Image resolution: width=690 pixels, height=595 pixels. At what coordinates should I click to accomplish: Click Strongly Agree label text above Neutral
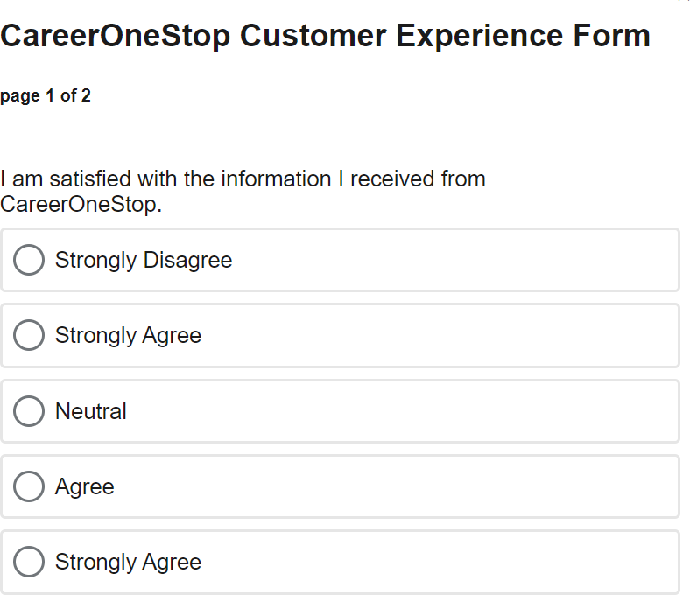[128, 335]
